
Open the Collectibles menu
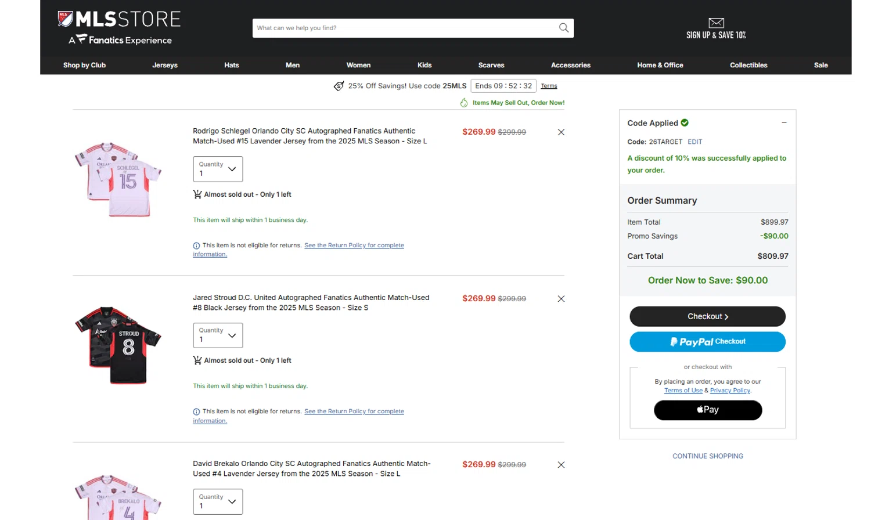[748, 65]
